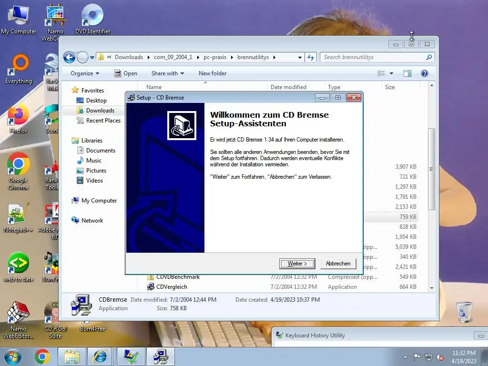The height and width of the screenshot is (366, 488).
Task: Select pc-praxis in the breadcrumb path
Action: (x=215, y=57)
